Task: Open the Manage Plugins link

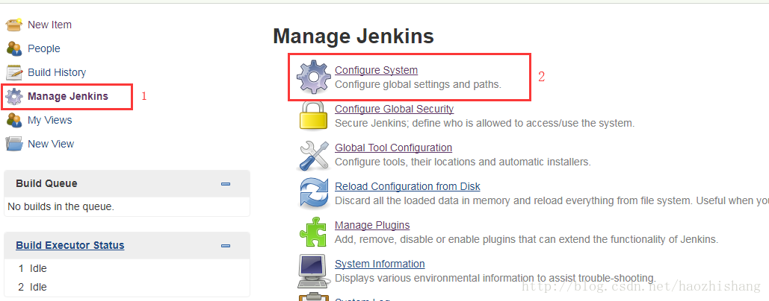Action: tap(372, 225)
